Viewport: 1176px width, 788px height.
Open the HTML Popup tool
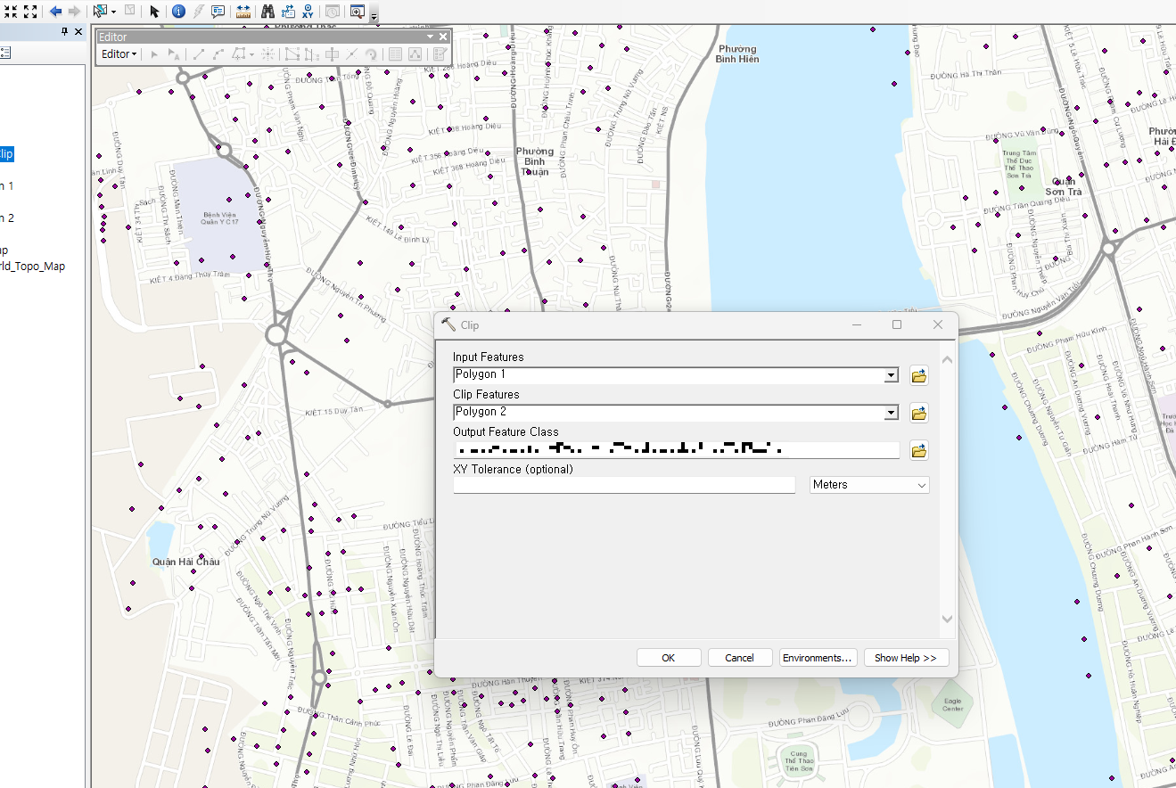coord(218,12)
